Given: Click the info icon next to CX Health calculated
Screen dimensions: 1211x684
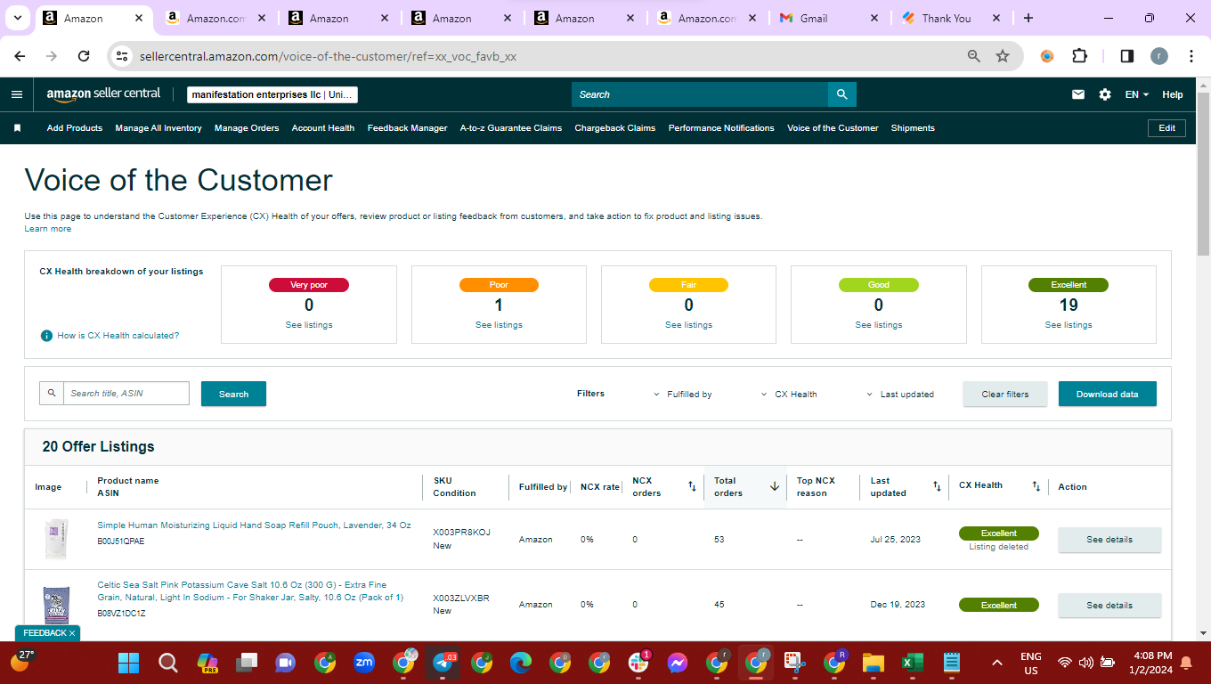Looking at the screenshot, I should [x=46, y=336].
